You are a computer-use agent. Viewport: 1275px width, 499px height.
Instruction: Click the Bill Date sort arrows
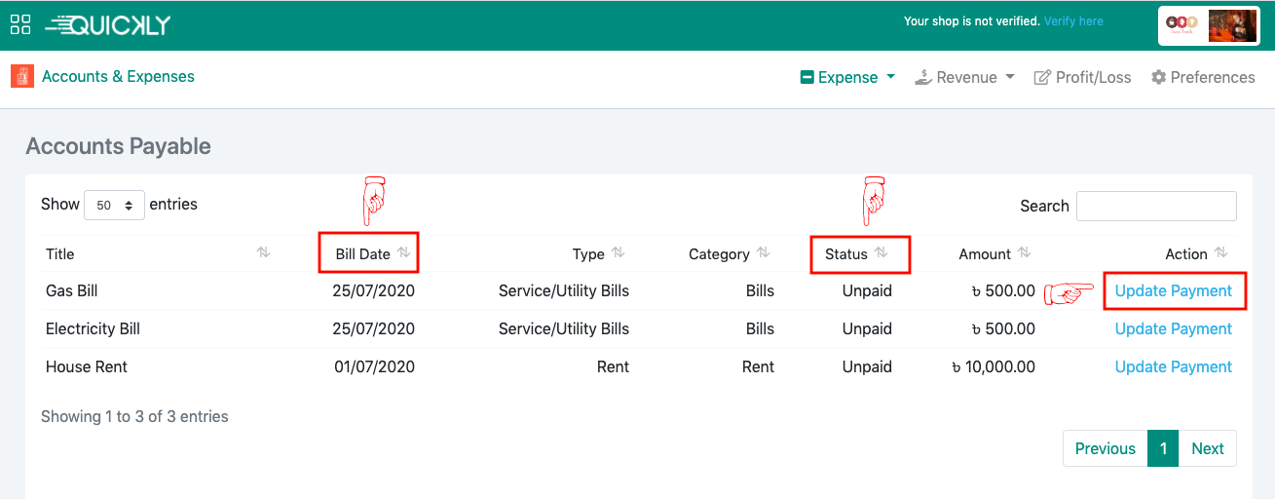click(x=404, y=253)
